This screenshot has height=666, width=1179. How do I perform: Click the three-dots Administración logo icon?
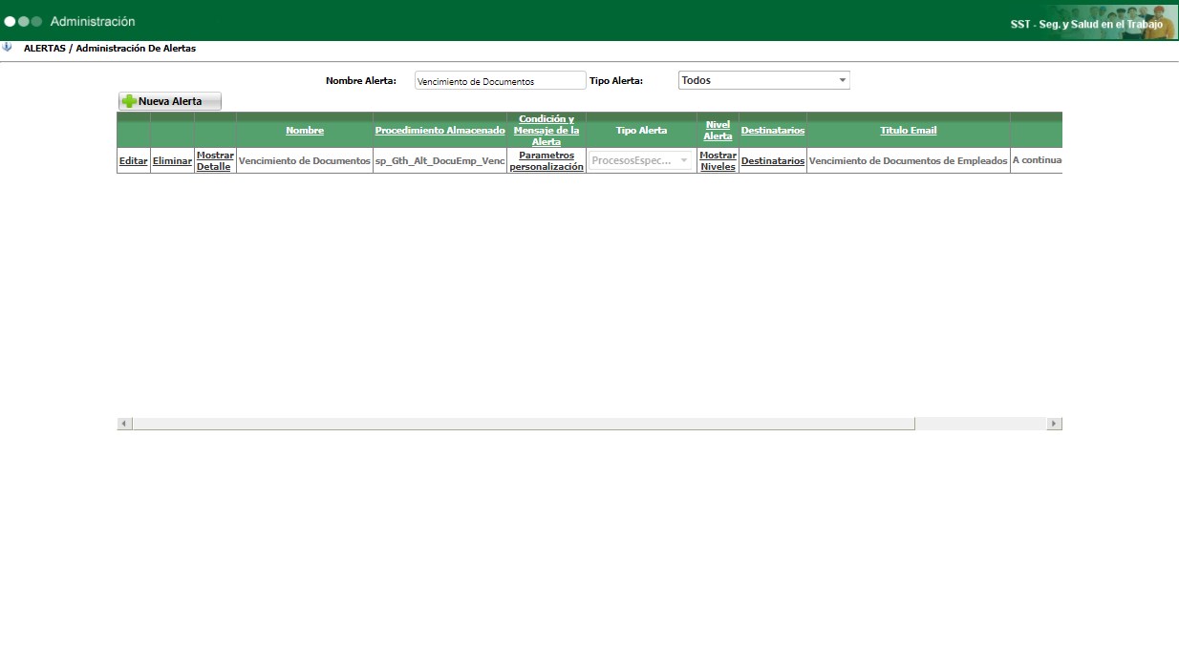coord(23,21)
